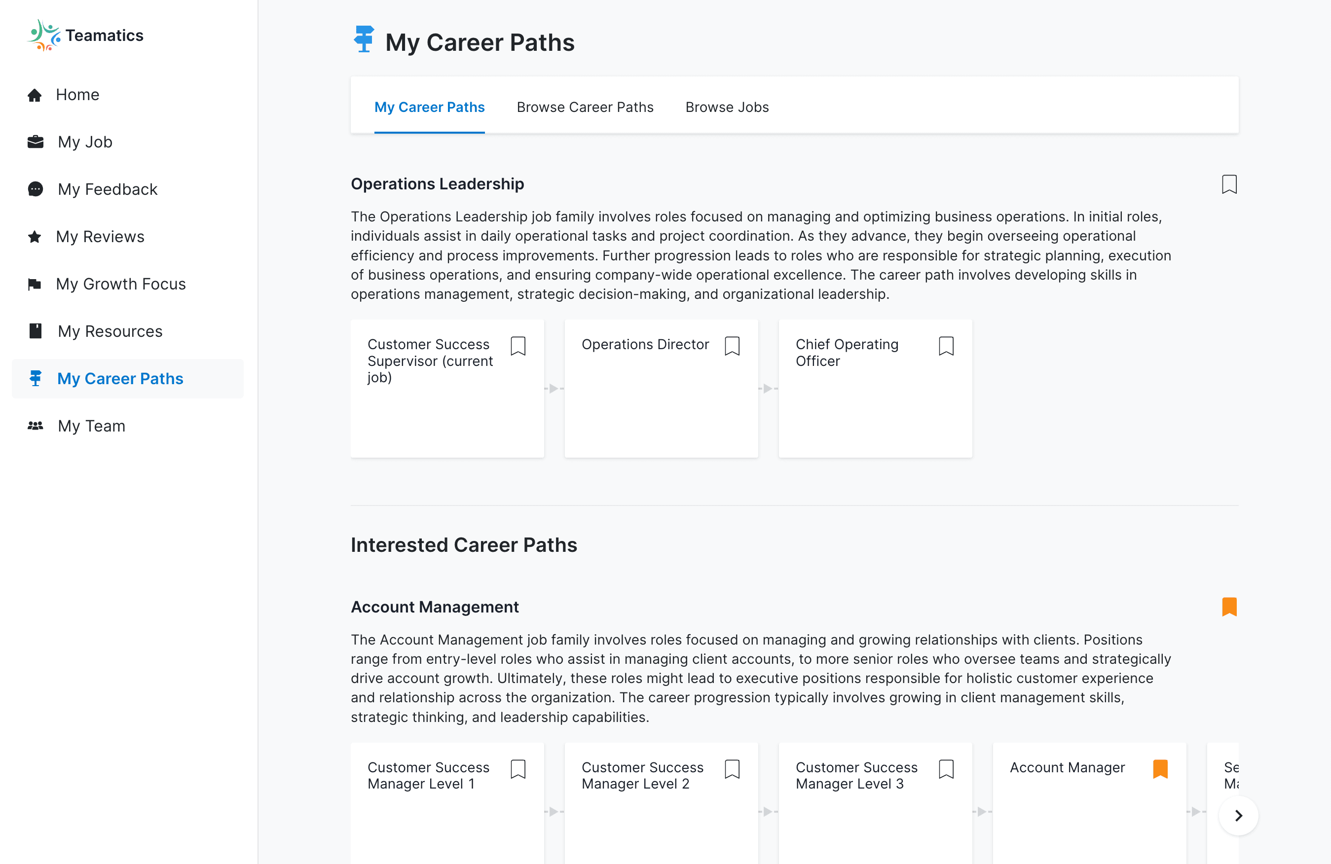Viewport: 1331px width, 864px height.
Task: Click the Account Management orange bookmark icon
Action: click(x=1229, y=607)
